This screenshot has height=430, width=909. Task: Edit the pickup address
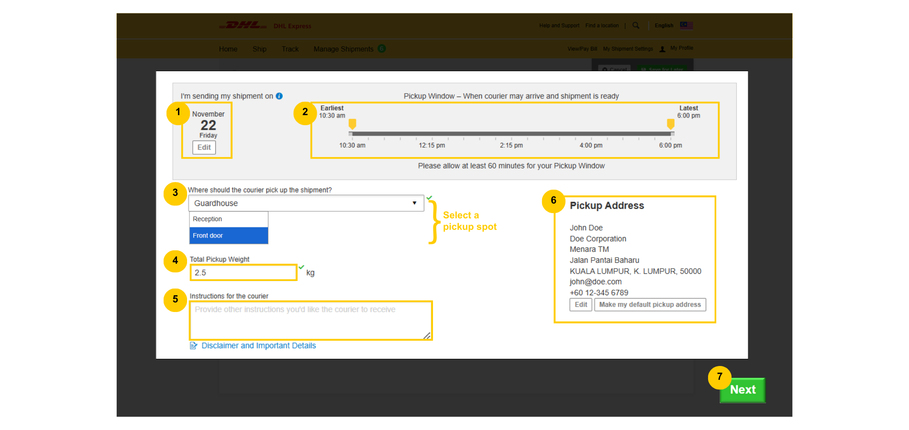[x=581, y=304]
